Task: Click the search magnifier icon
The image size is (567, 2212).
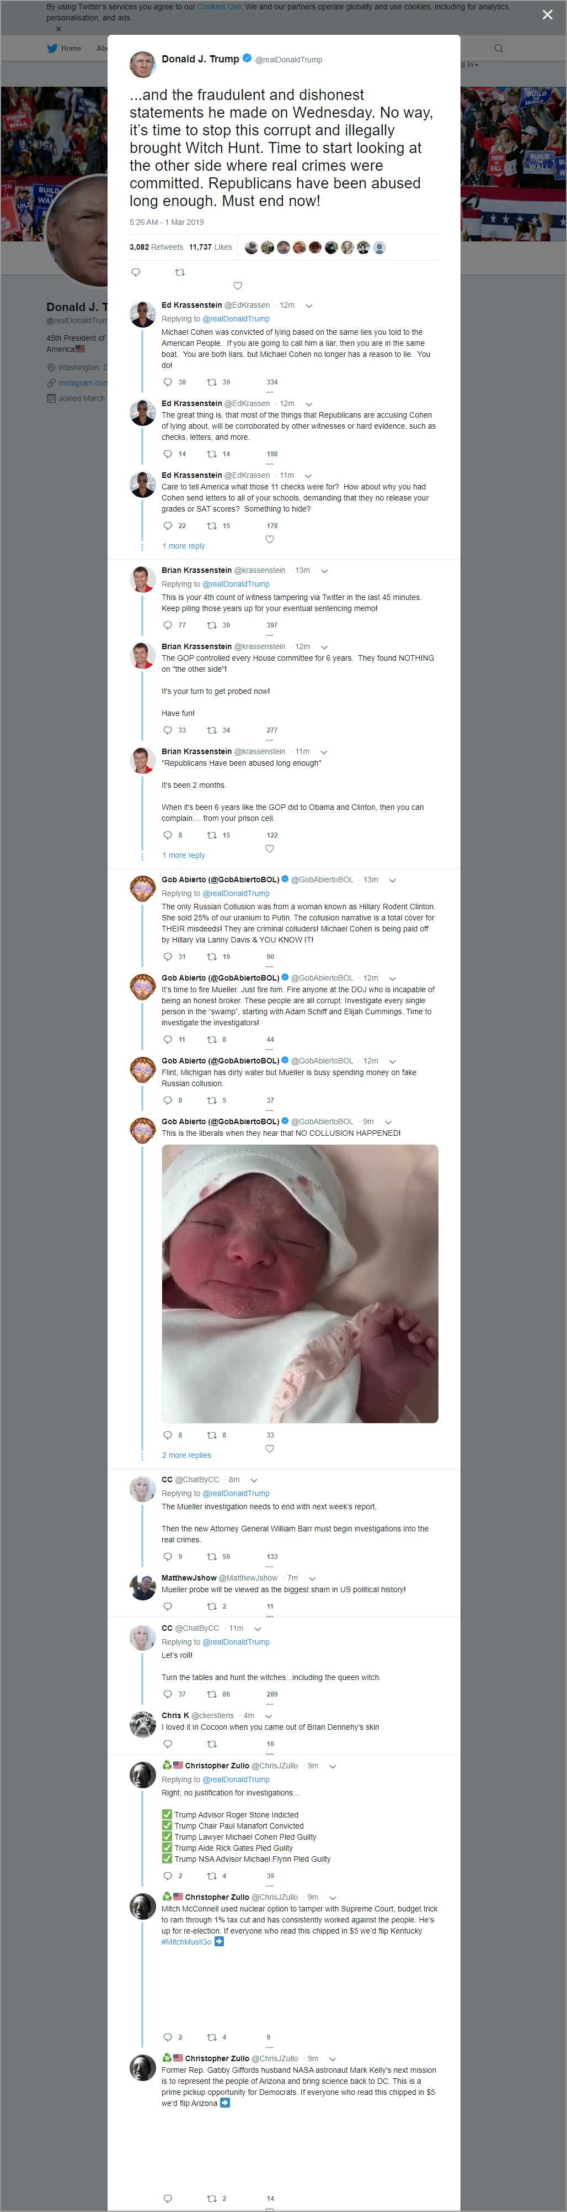Action: (498, 48)
